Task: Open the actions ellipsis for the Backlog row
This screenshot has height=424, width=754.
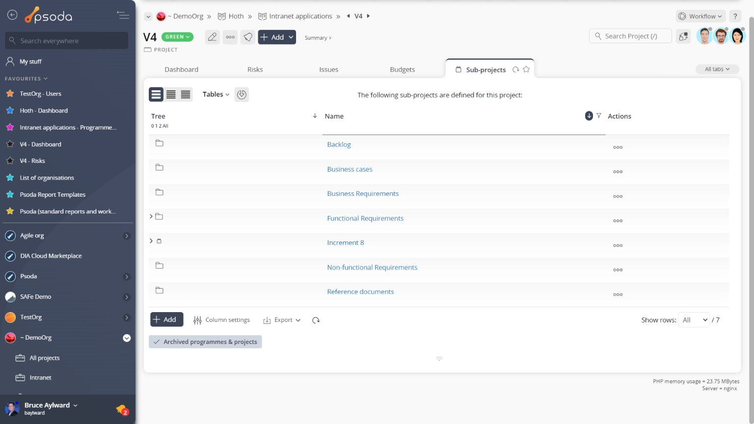Action: 618,147
